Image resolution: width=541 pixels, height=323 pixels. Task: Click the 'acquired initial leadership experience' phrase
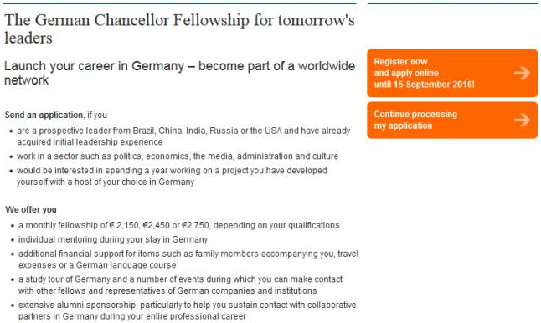pos(90,142)
